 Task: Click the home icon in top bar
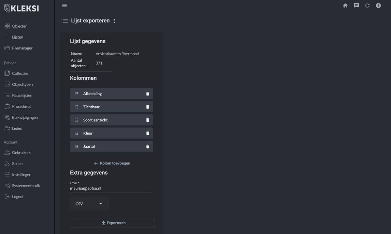pyautogui.click(x=345, y=6)
